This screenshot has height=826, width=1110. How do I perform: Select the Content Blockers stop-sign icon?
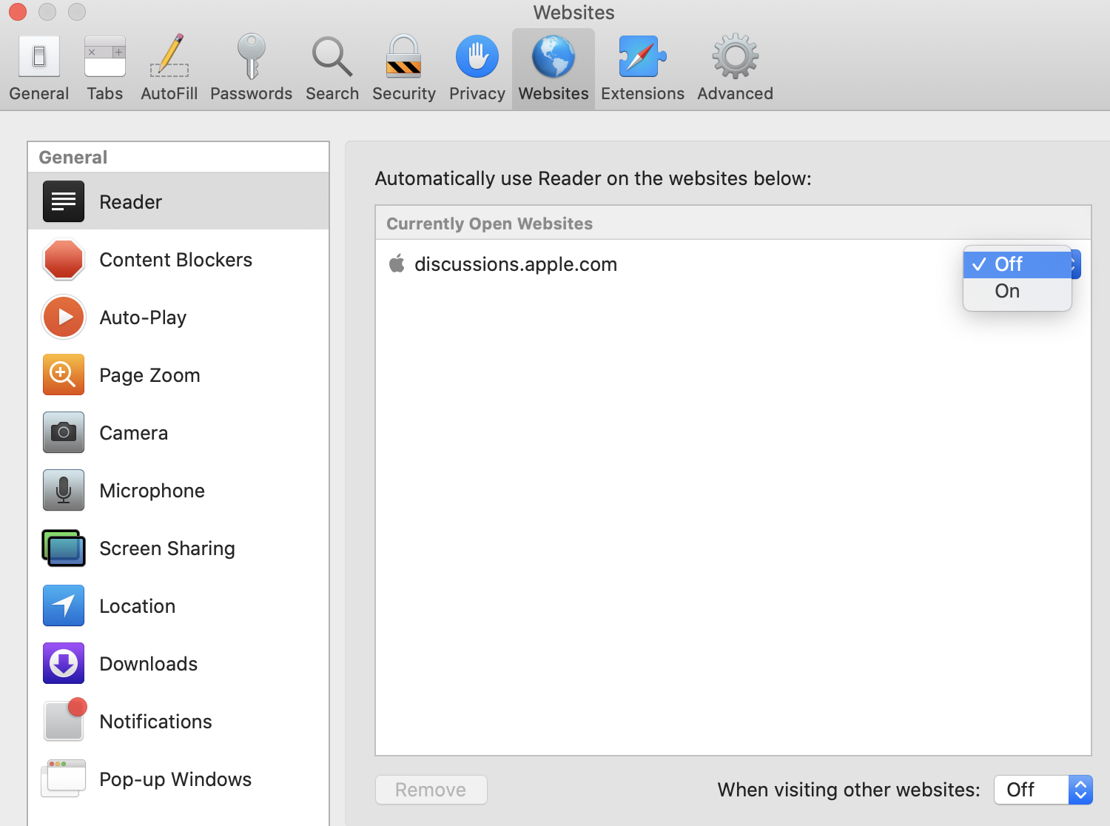pos(64,260)
